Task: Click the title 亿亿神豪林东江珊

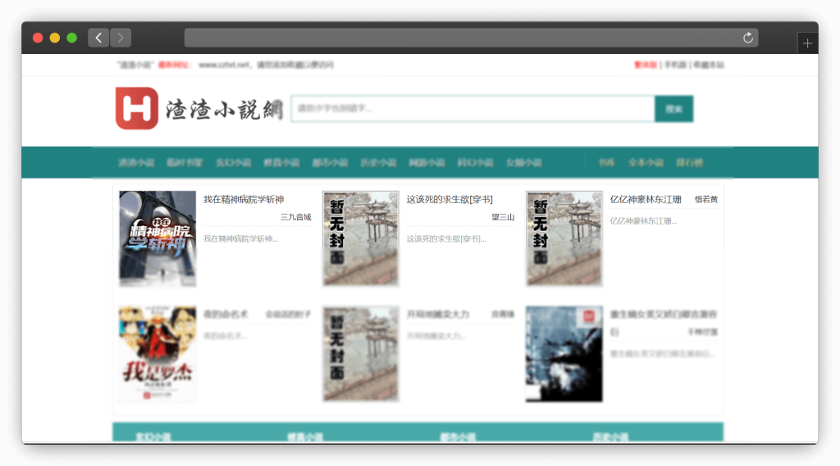Action: [x=646, y=200]
